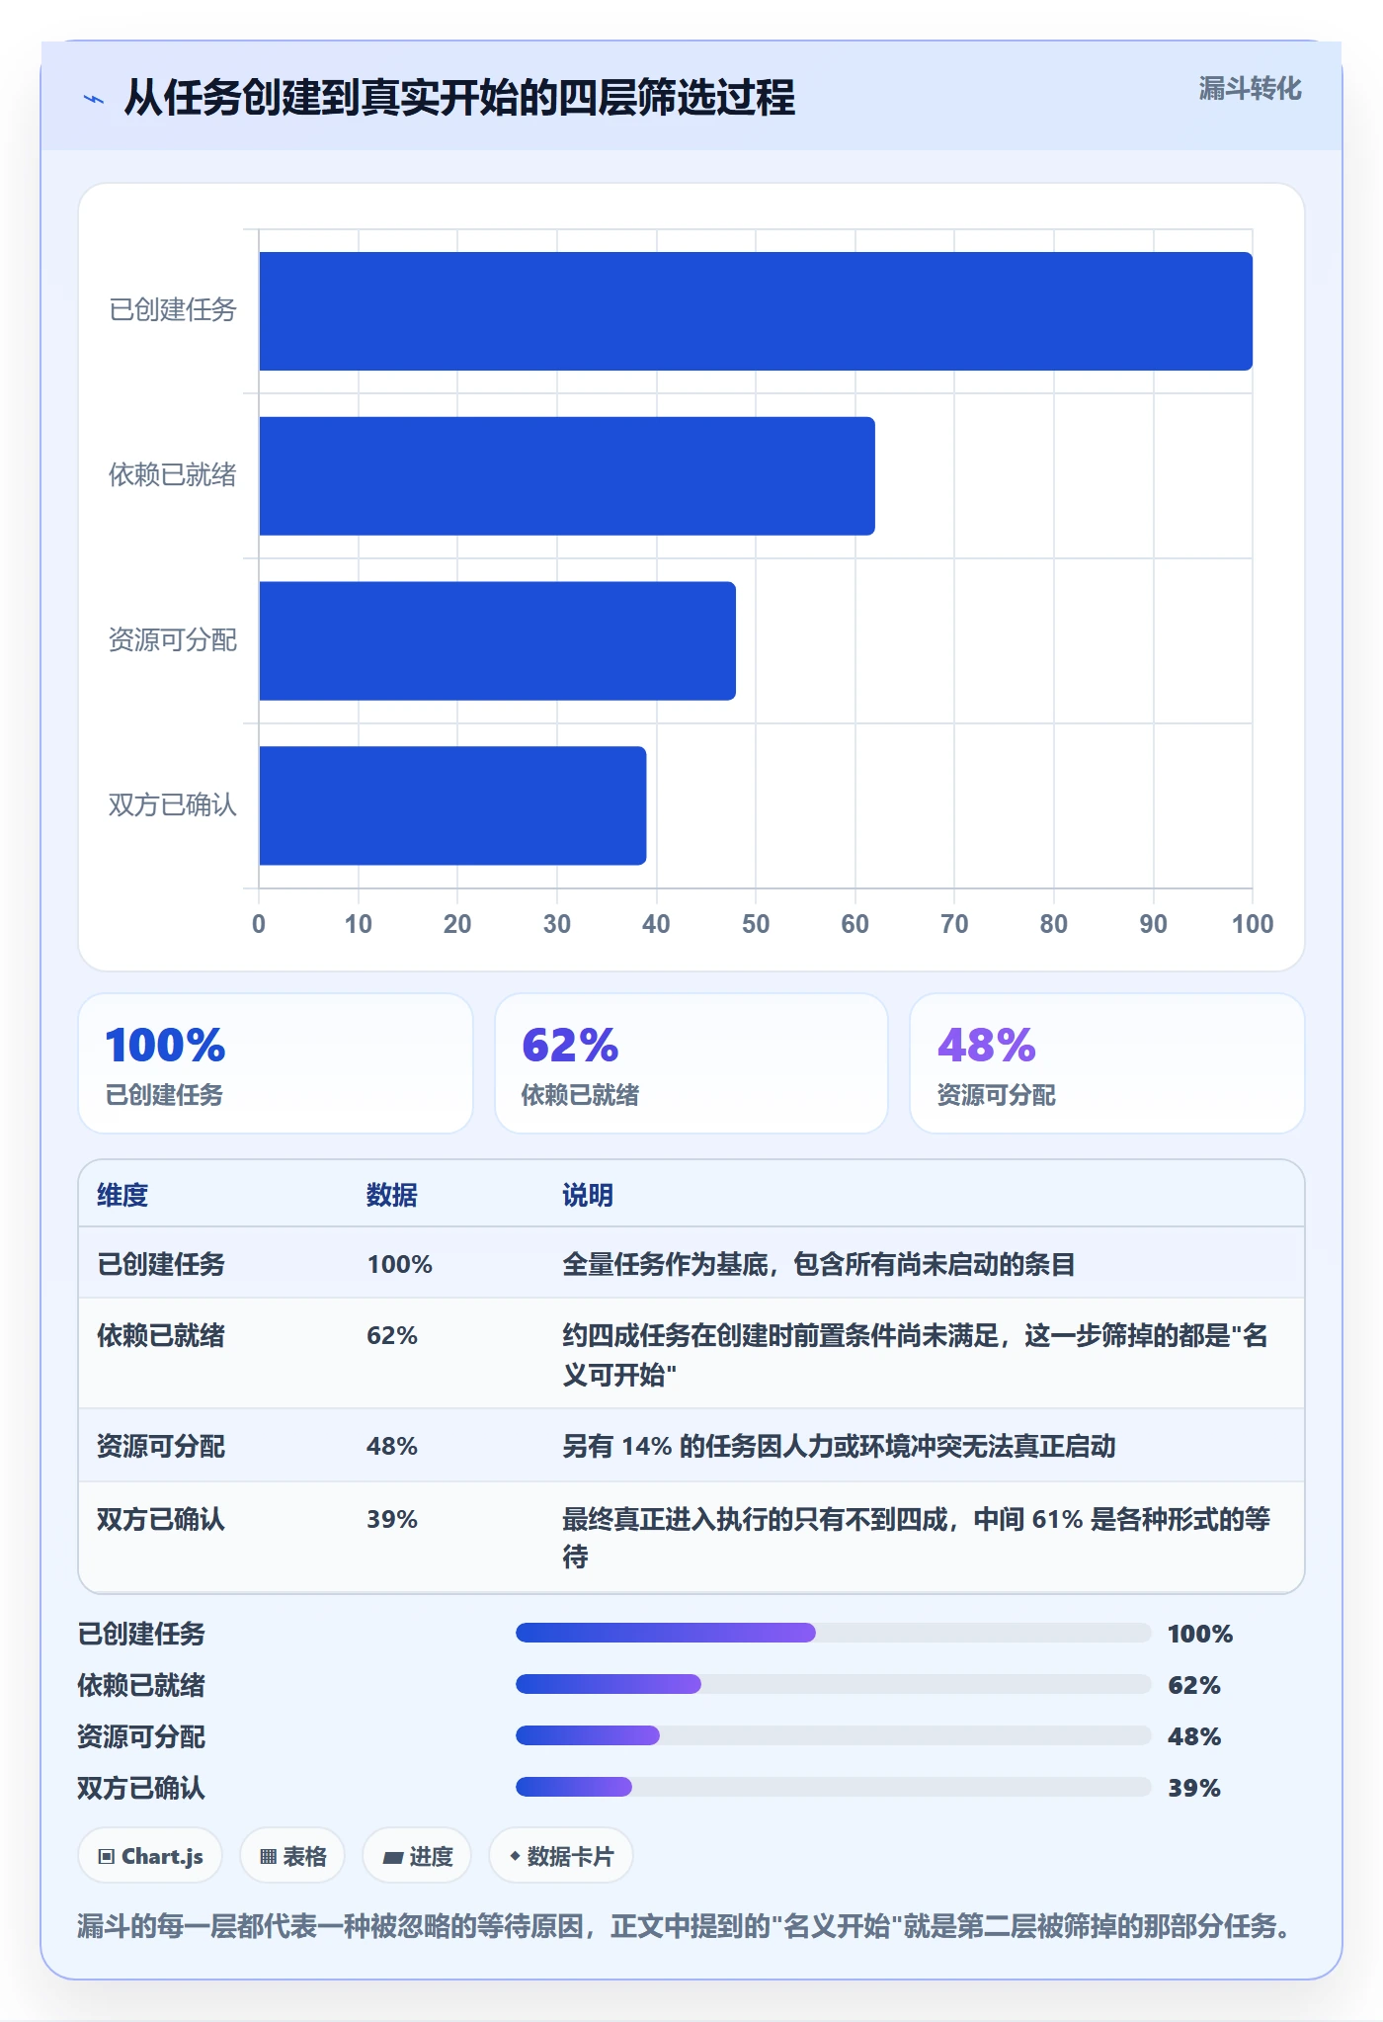Screen dimensions: 1383x2022
Task: Select the 进度 chip
Action: tap(417, 1856)
